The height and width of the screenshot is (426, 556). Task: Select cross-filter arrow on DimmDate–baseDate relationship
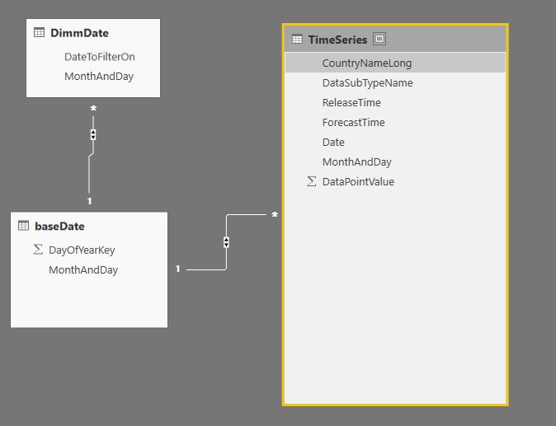coord(93,134)
